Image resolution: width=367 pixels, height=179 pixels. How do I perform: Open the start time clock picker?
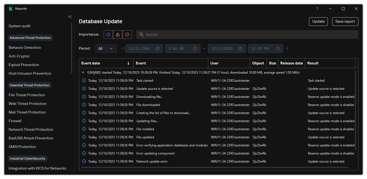[195, 49]
